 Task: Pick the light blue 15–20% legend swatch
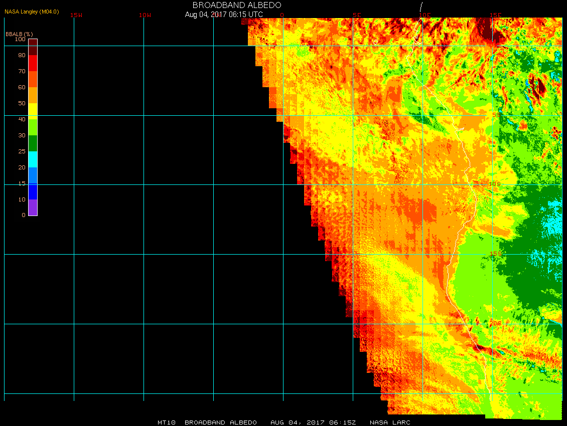click(x=33, y=175)
